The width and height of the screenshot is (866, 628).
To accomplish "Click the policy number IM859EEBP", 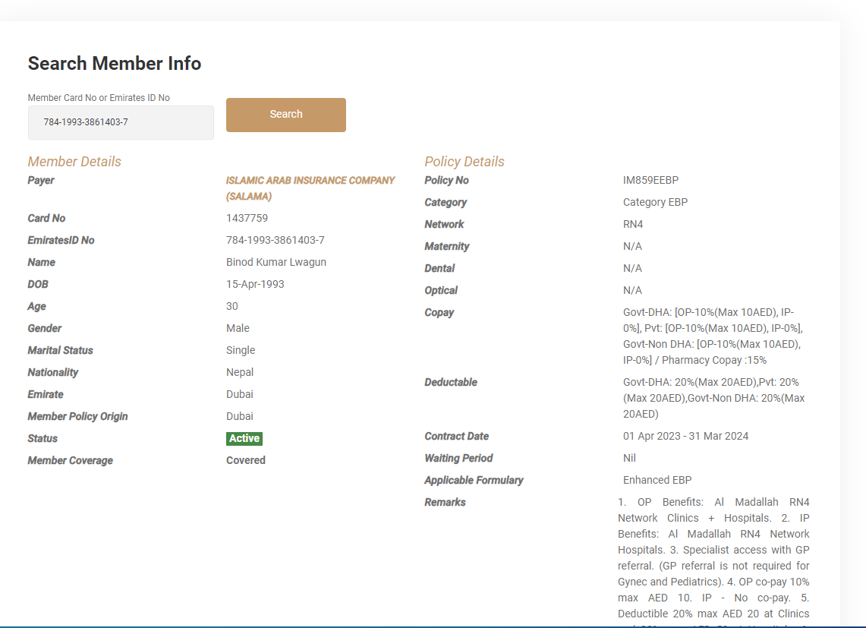I will click(x=650, y=181).
